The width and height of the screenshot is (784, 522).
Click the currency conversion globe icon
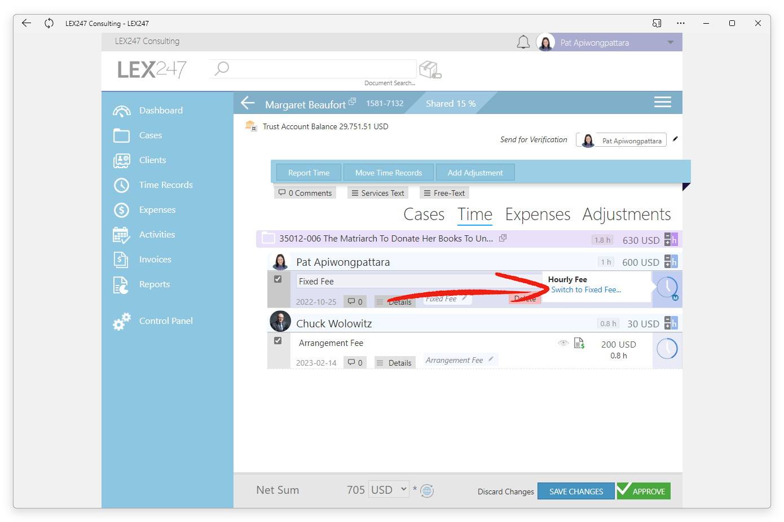(x=427, y=491)
